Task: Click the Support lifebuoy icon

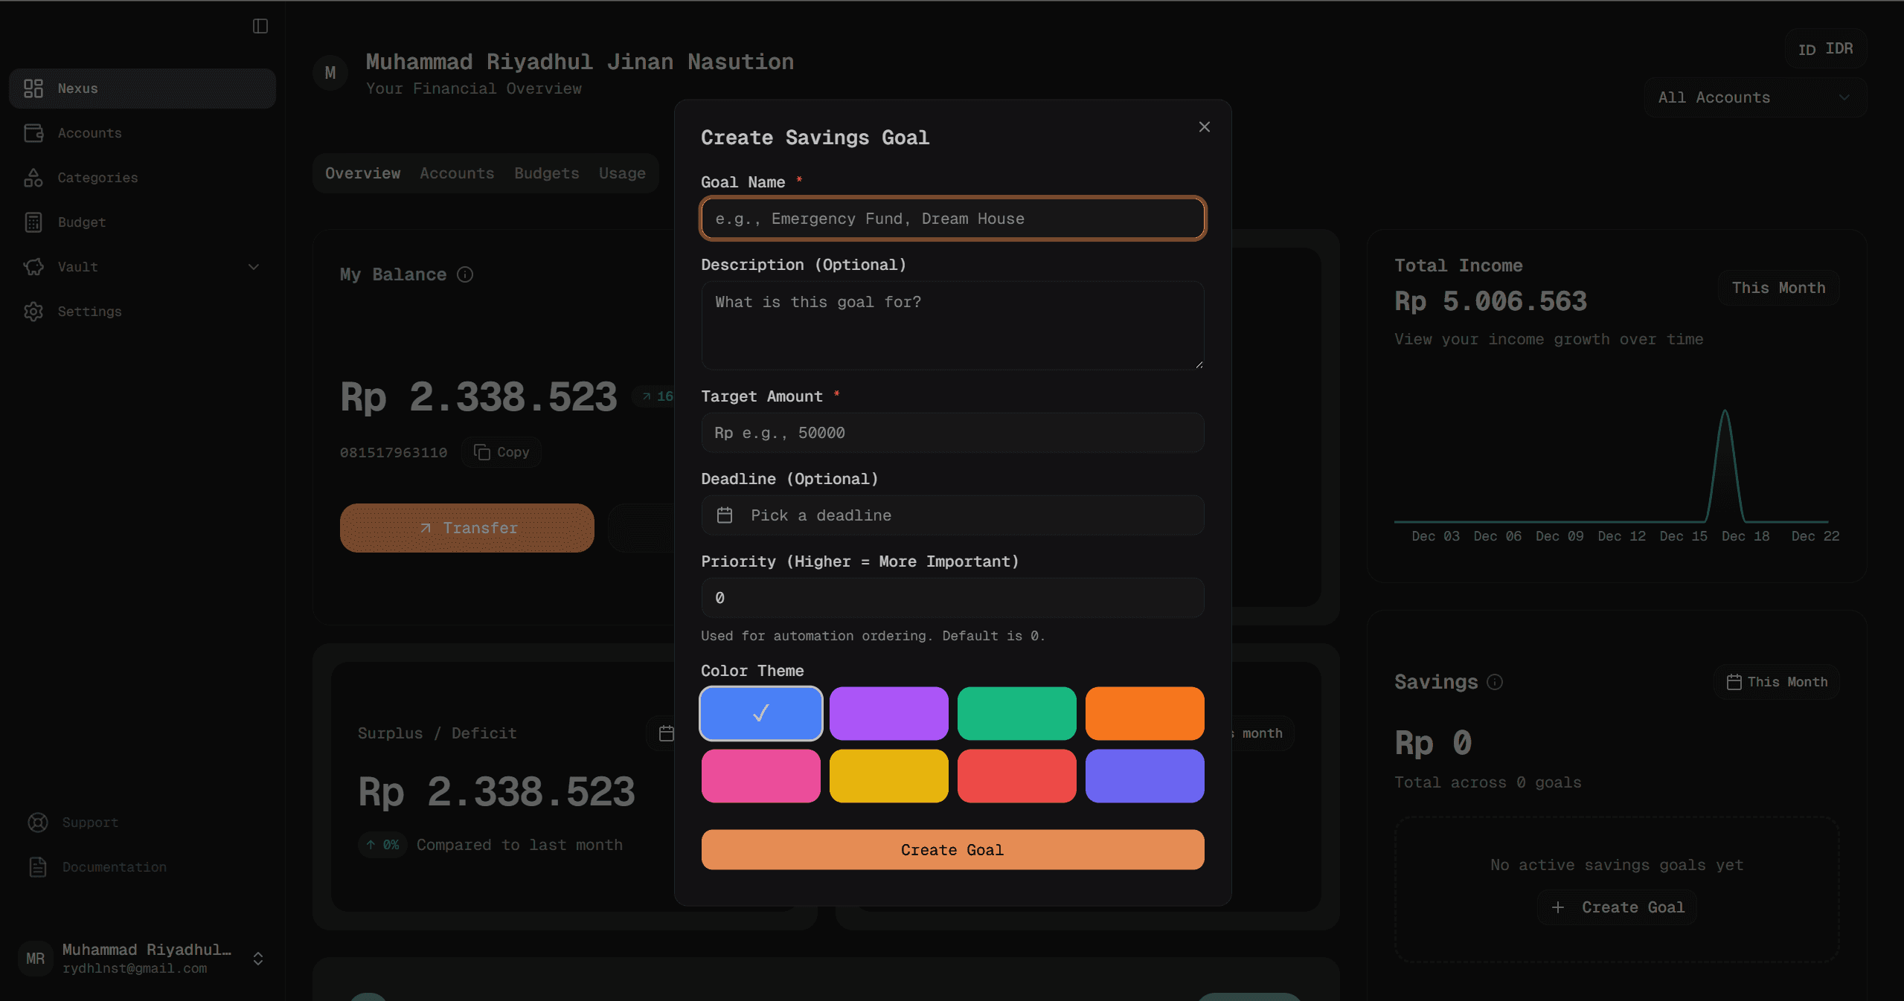Action: coord(38,823)
